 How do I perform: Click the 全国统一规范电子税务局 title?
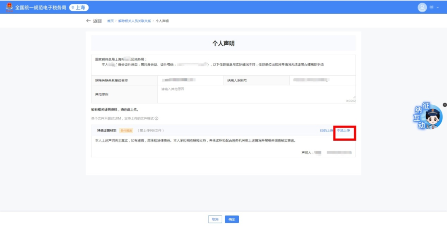pos(41,7)
